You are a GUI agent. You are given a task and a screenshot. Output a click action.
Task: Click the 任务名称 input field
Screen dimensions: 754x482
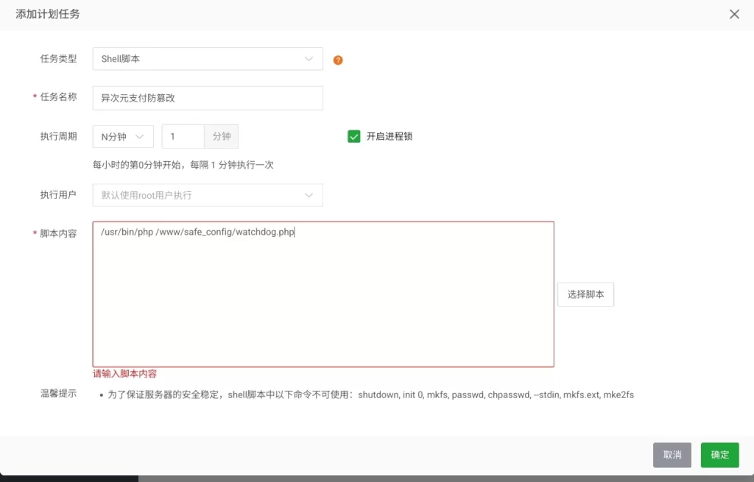(208, 98)
